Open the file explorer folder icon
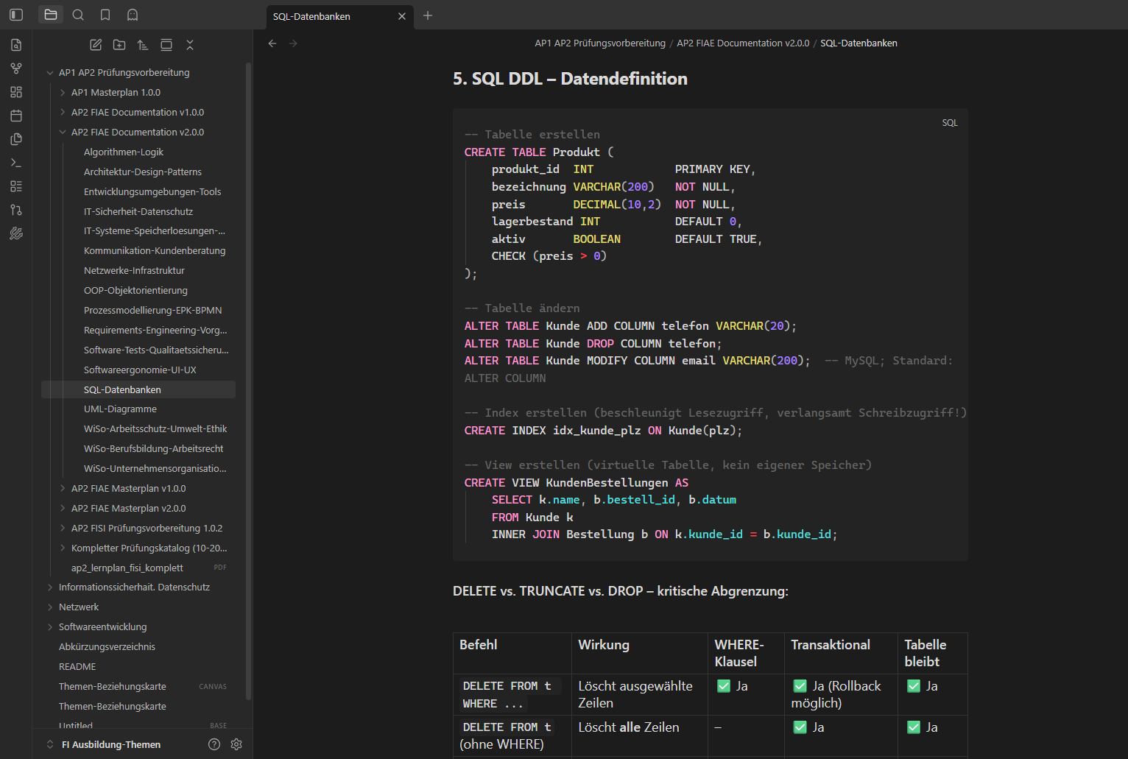The image size is (1128, 759). pos(51,15)
